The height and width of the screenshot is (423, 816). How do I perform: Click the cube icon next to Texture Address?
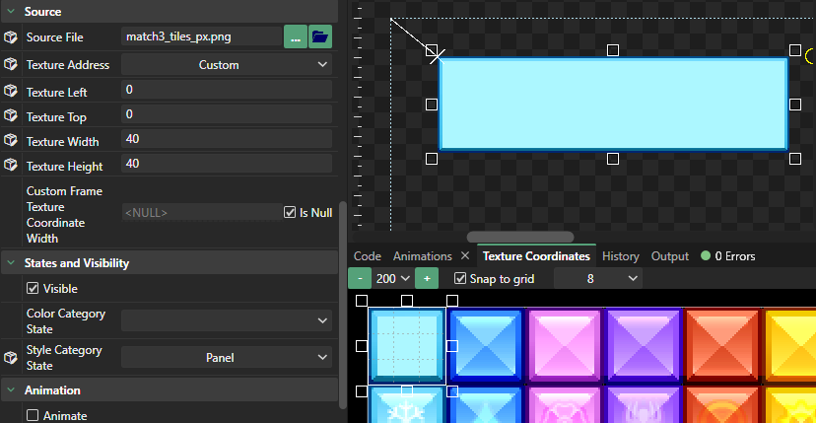tap(11, 64)
